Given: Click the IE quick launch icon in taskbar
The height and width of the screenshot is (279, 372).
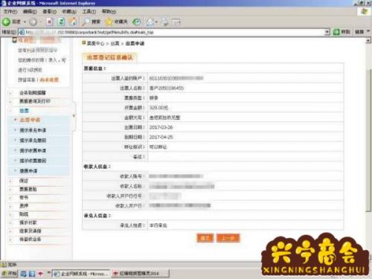Looking at the screenshot, I should pos(24,274).
